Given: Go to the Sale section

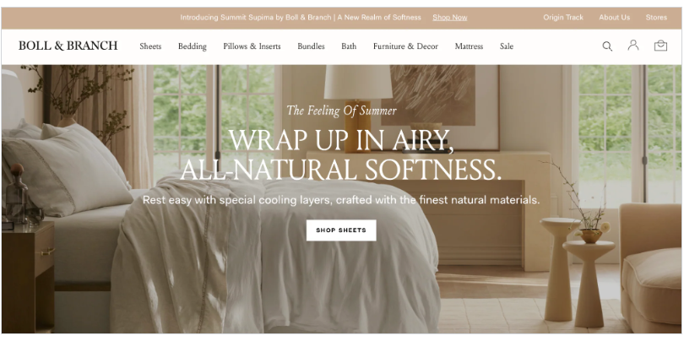Looking at the screenshot, I should click(507, 46).
